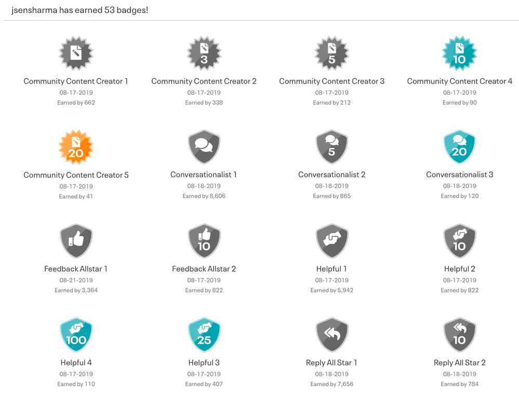519x404 pixels.
Task: Click the Conversationalist 2 badge showing number 5
Action: pyautogui.click(x=331, y=146)
